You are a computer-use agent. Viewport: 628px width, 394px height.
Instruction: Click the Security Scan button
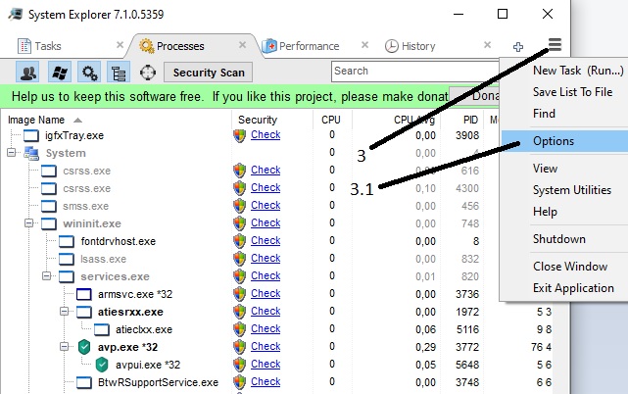209,73
